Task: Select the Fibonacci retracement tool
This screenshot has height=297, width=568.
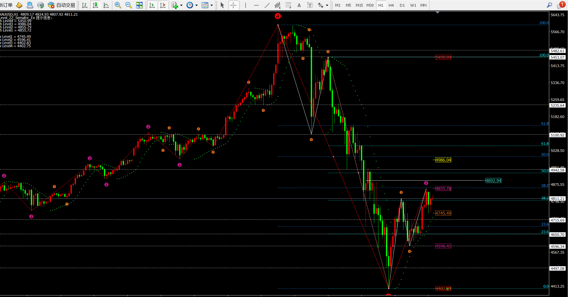Action: point(288,5)
